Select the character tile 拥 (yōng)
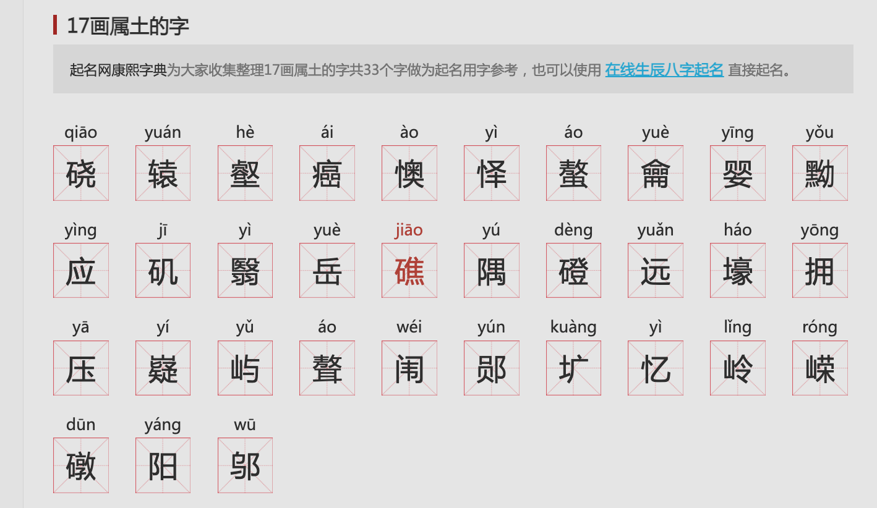 pyautogui.click(x=820, y=271)
